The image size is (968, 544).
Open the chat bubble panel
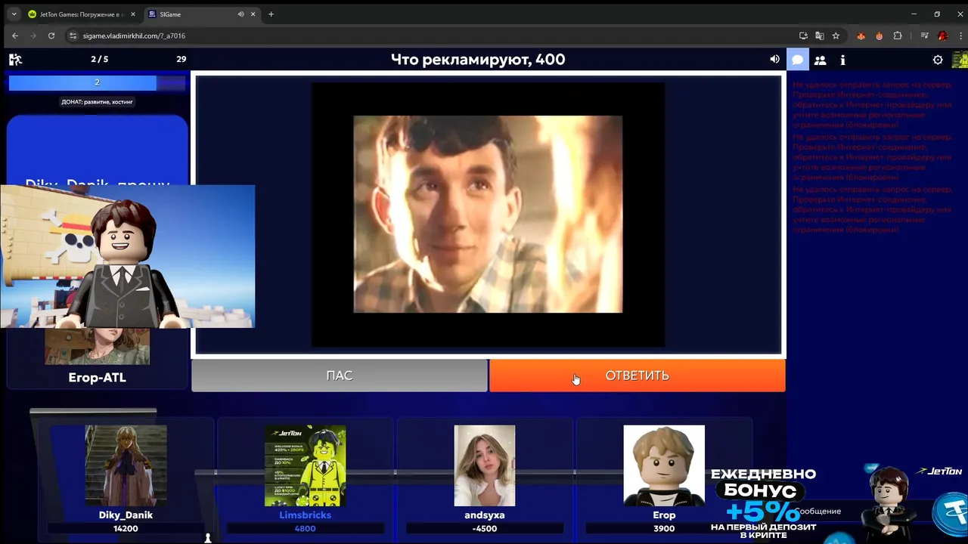[x=797, y=60]
